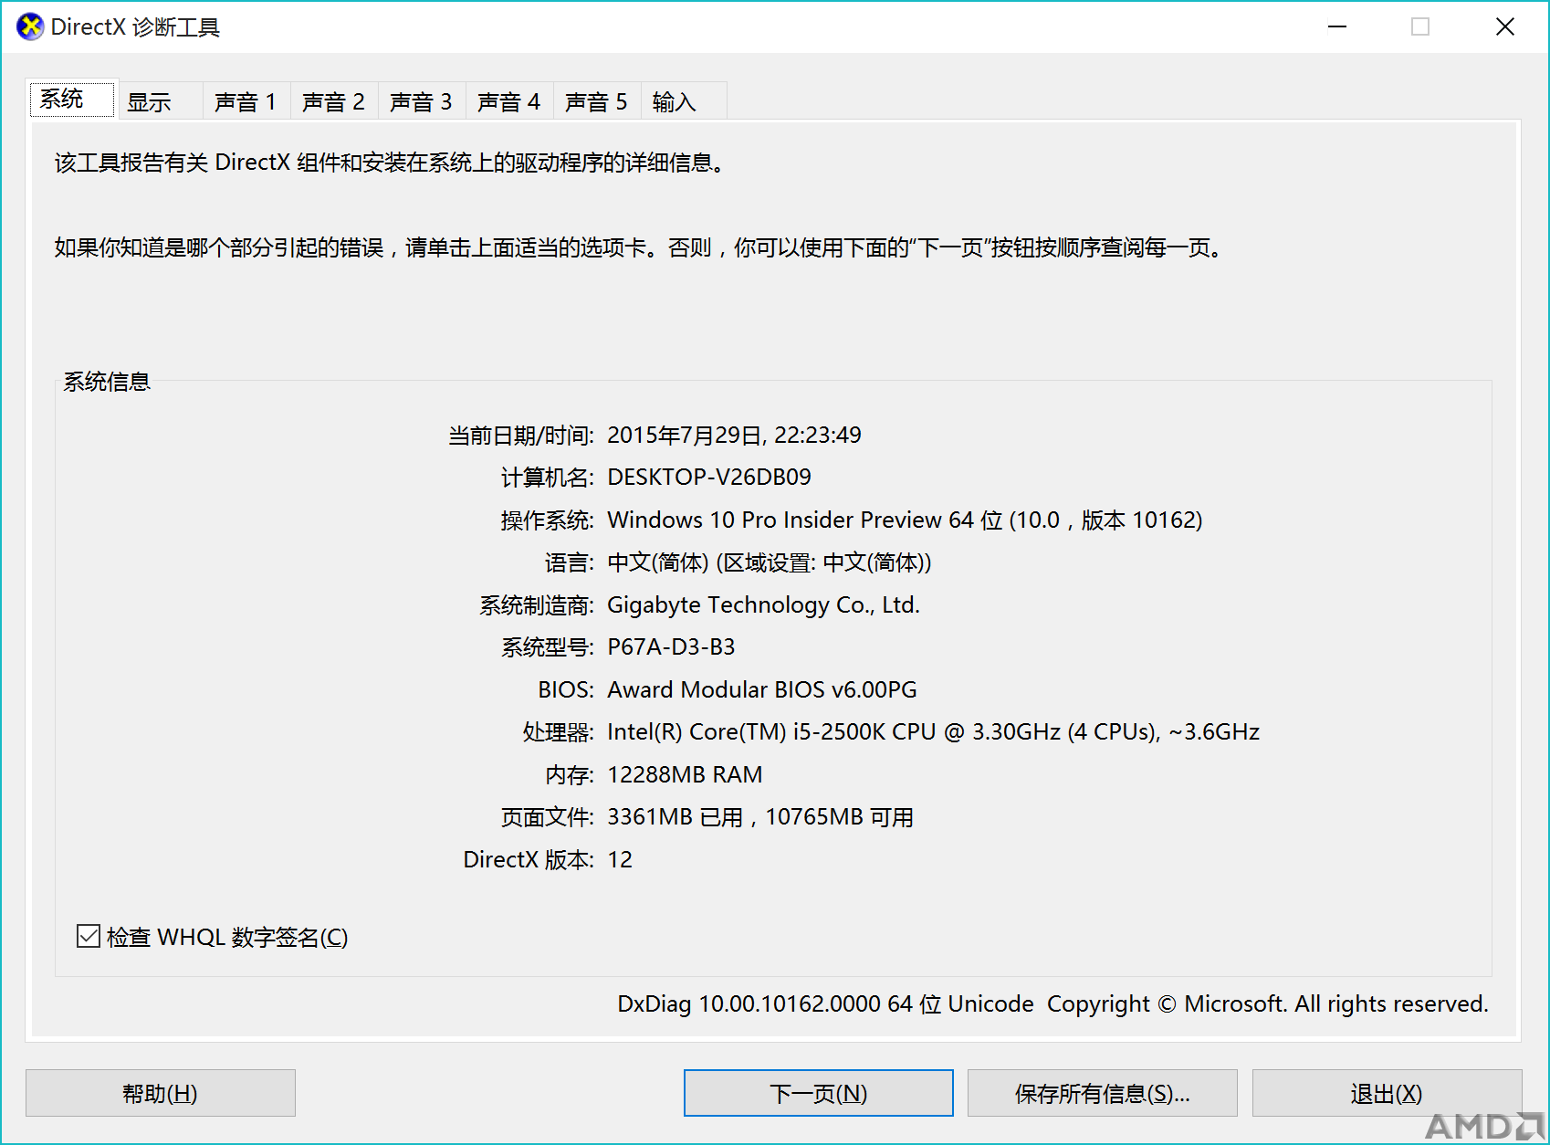
Task: Minimize the DirectX diagnostic window
Action: point(1337,26)
